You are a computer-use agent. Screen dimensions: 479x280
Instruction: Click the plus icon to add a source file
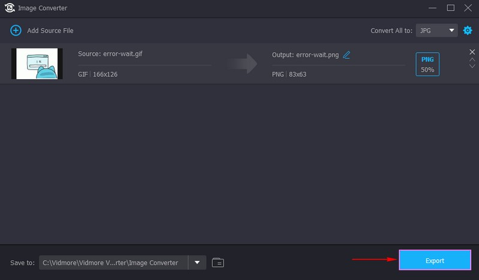[16, 30]
